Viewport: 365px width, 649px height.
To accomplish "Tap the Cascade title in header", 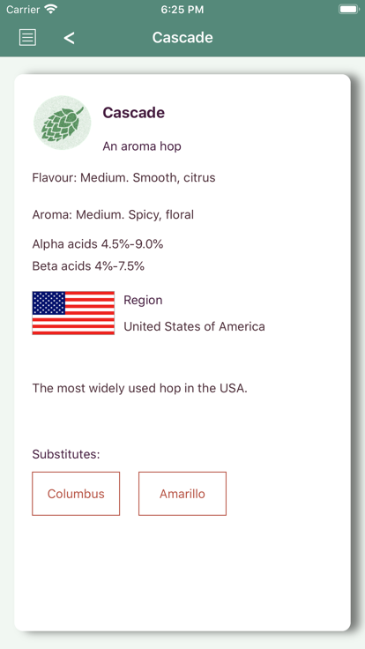I will pos(182,37).
